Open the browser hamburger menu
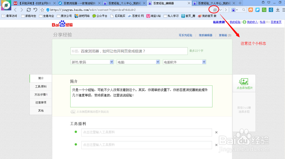The height and width of the screenshot is (159, 285). point(284,10)
